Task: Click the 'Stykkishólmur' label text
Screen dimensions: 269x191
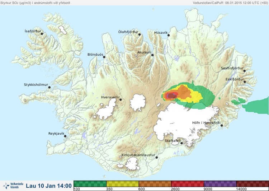Action: 36,85
